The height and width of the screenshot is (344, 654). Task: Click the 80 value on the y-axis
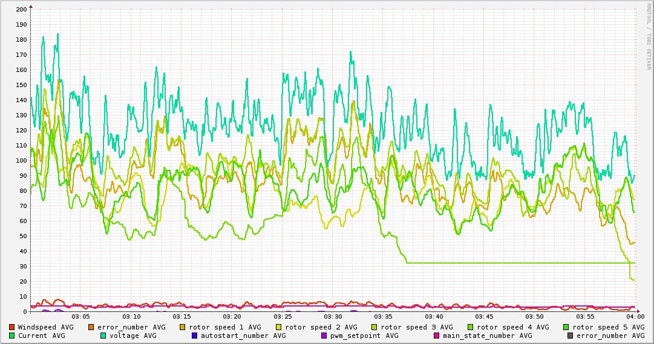[x=24, y=191]
